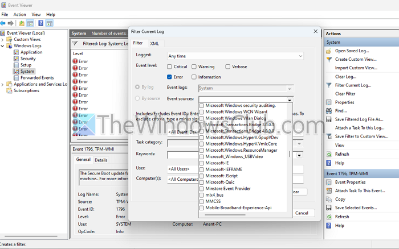Image resolution: width=399 pixels, height=249 pixels.
Task: Click Attach a Task To this Log
Action: pos(360,128)
